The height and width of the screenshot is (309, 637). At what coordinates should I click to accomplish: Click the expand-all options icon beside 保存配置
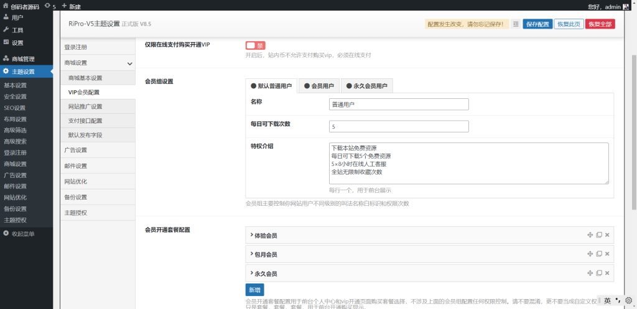click(516, 24)
